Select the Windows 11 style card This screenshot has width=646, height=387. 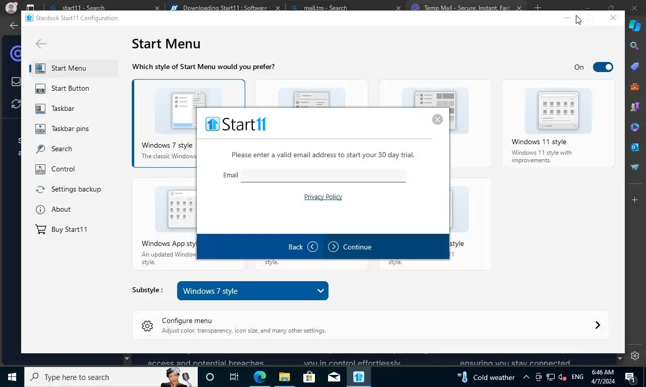(x=558, y=123)
